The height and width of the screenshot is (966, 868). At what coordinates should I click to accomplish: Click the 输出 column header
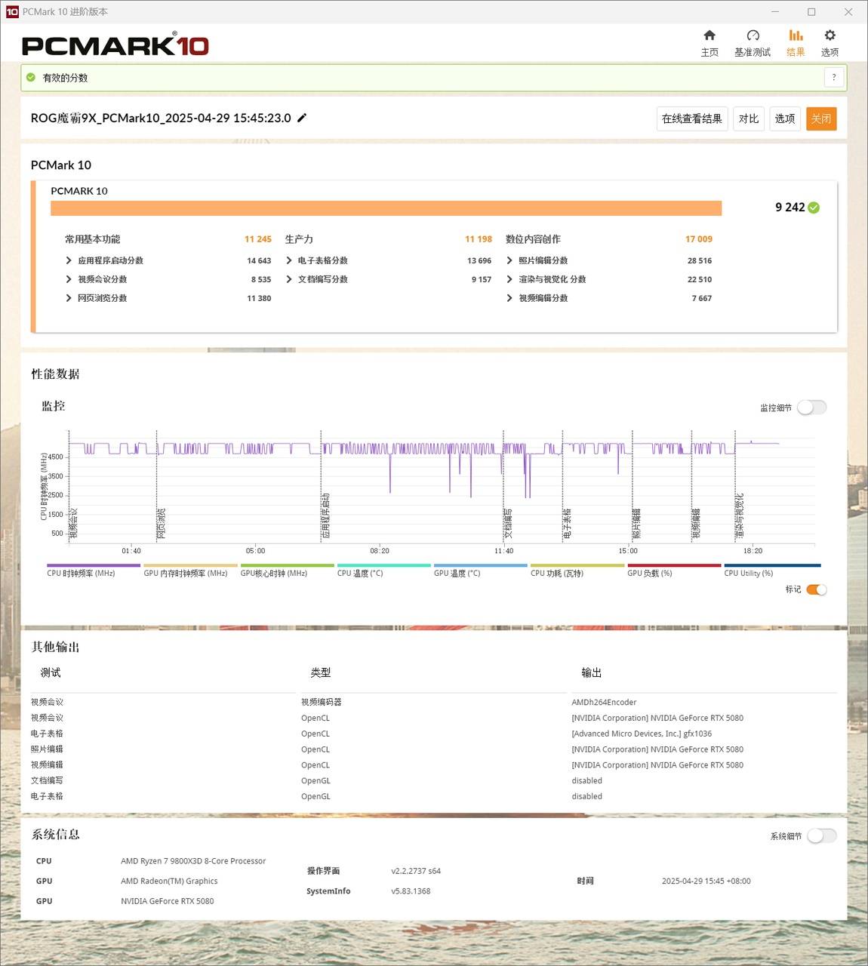tap(591, 672)
